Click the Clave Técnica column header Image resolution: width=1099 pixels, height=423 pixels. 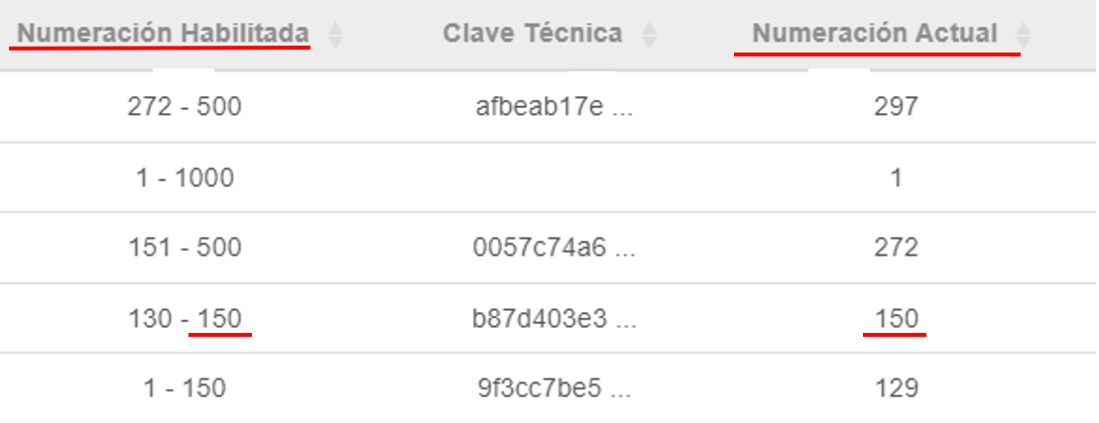coord(533,33)
